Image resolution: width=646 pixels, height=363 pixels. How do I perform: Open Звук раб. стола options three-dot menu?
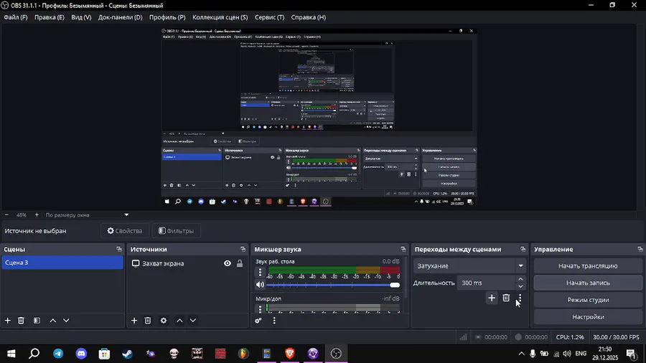tap(260, 272)
